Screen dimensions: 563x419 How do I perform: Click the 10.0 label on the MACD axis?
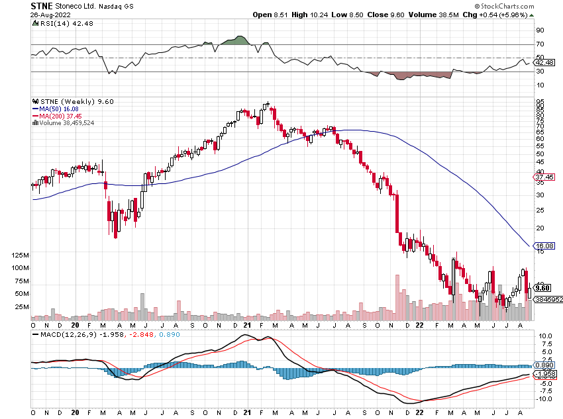coord(545,336)
